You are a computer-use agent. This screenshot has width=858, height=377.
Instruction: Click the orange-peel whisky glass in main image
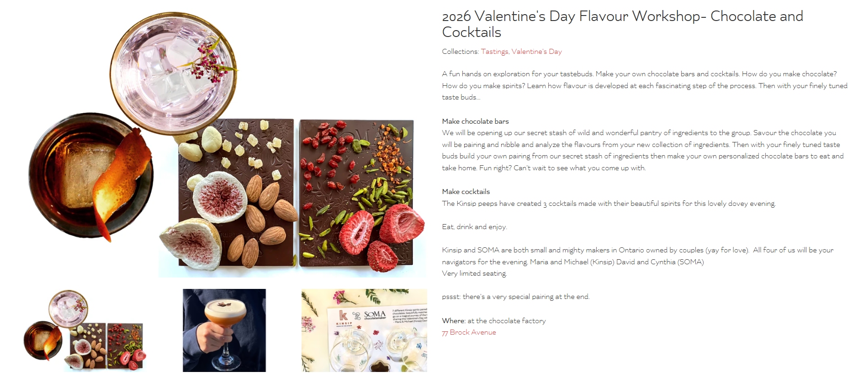[91, 176]
